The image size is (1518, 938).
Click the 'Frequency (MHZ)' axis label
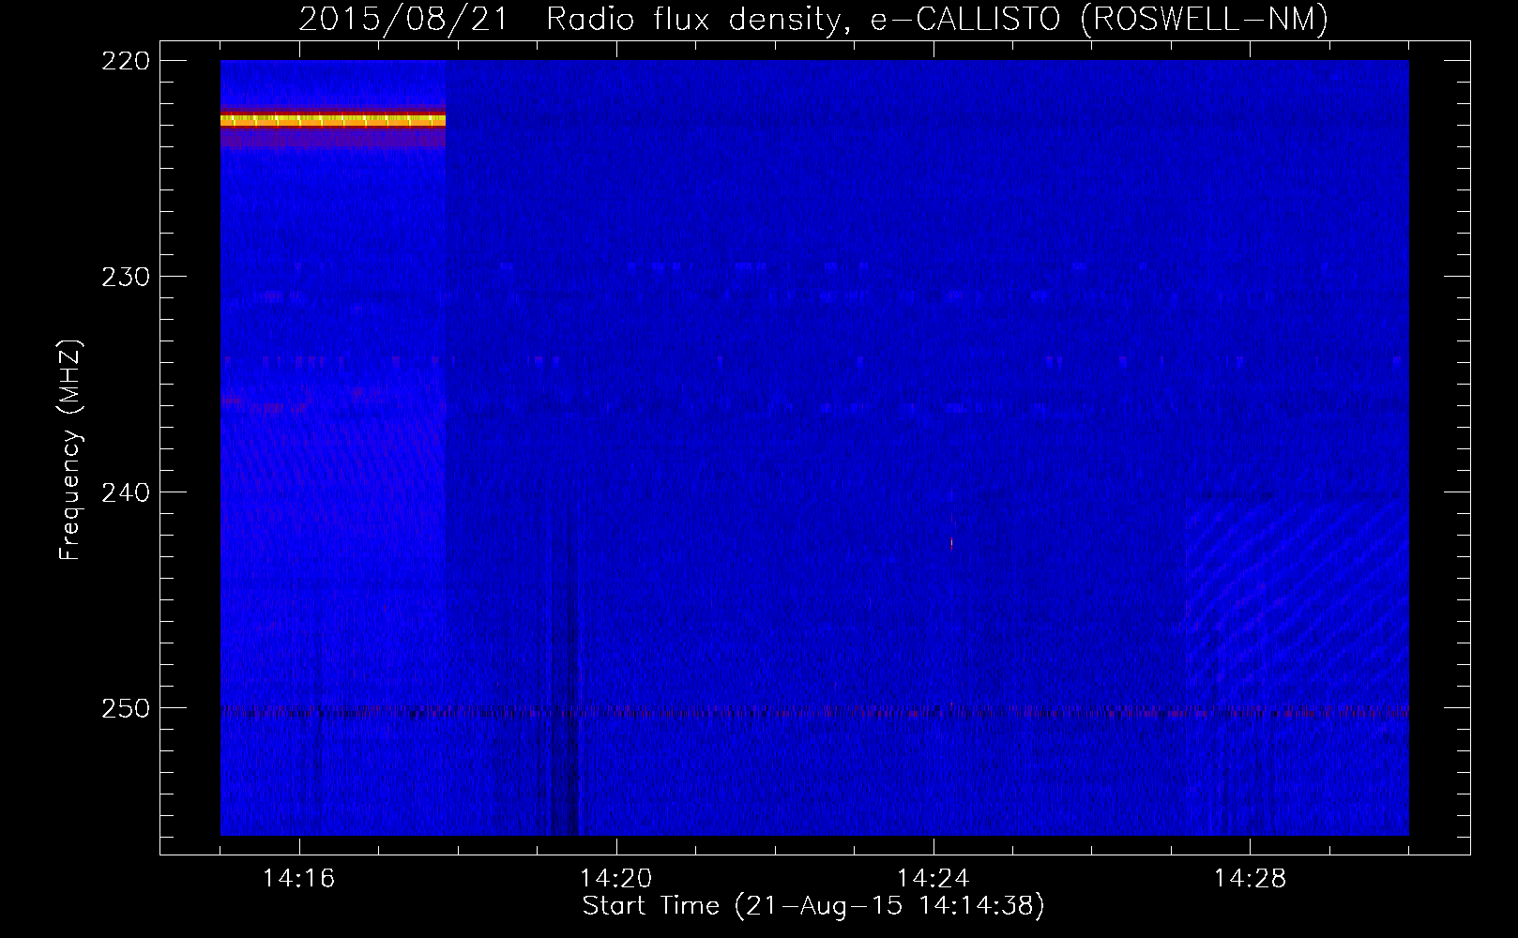[70, 450]
